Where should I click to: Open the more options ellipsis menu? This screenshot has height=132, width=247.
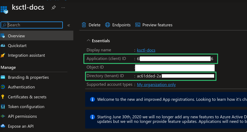(x=63, y=8)
